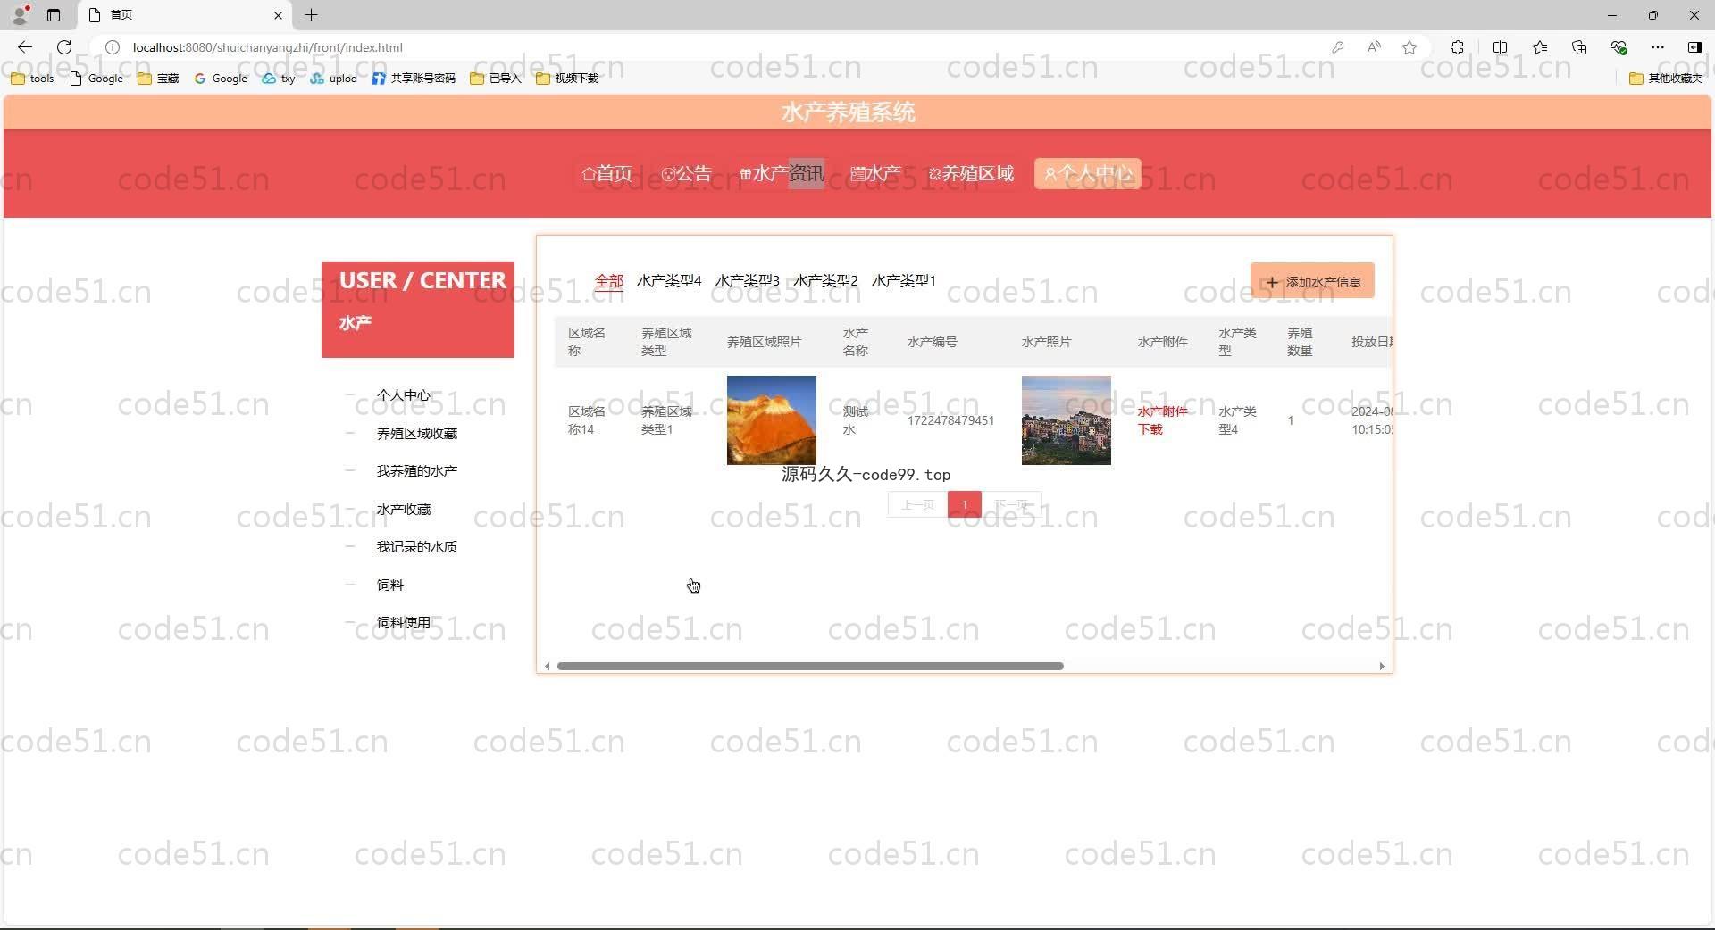Toggle split screen icon in toolbar
Image resolution: width=1715 pixels, height=930 pixels.
point(1500,47)
